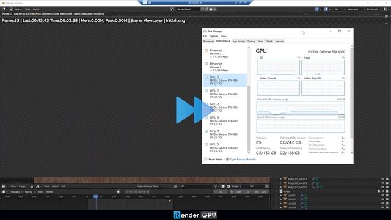Switch to the Startup tab in Task Manager
The height and width of the screenshot is (220, 391).
(x=251, y=42)
